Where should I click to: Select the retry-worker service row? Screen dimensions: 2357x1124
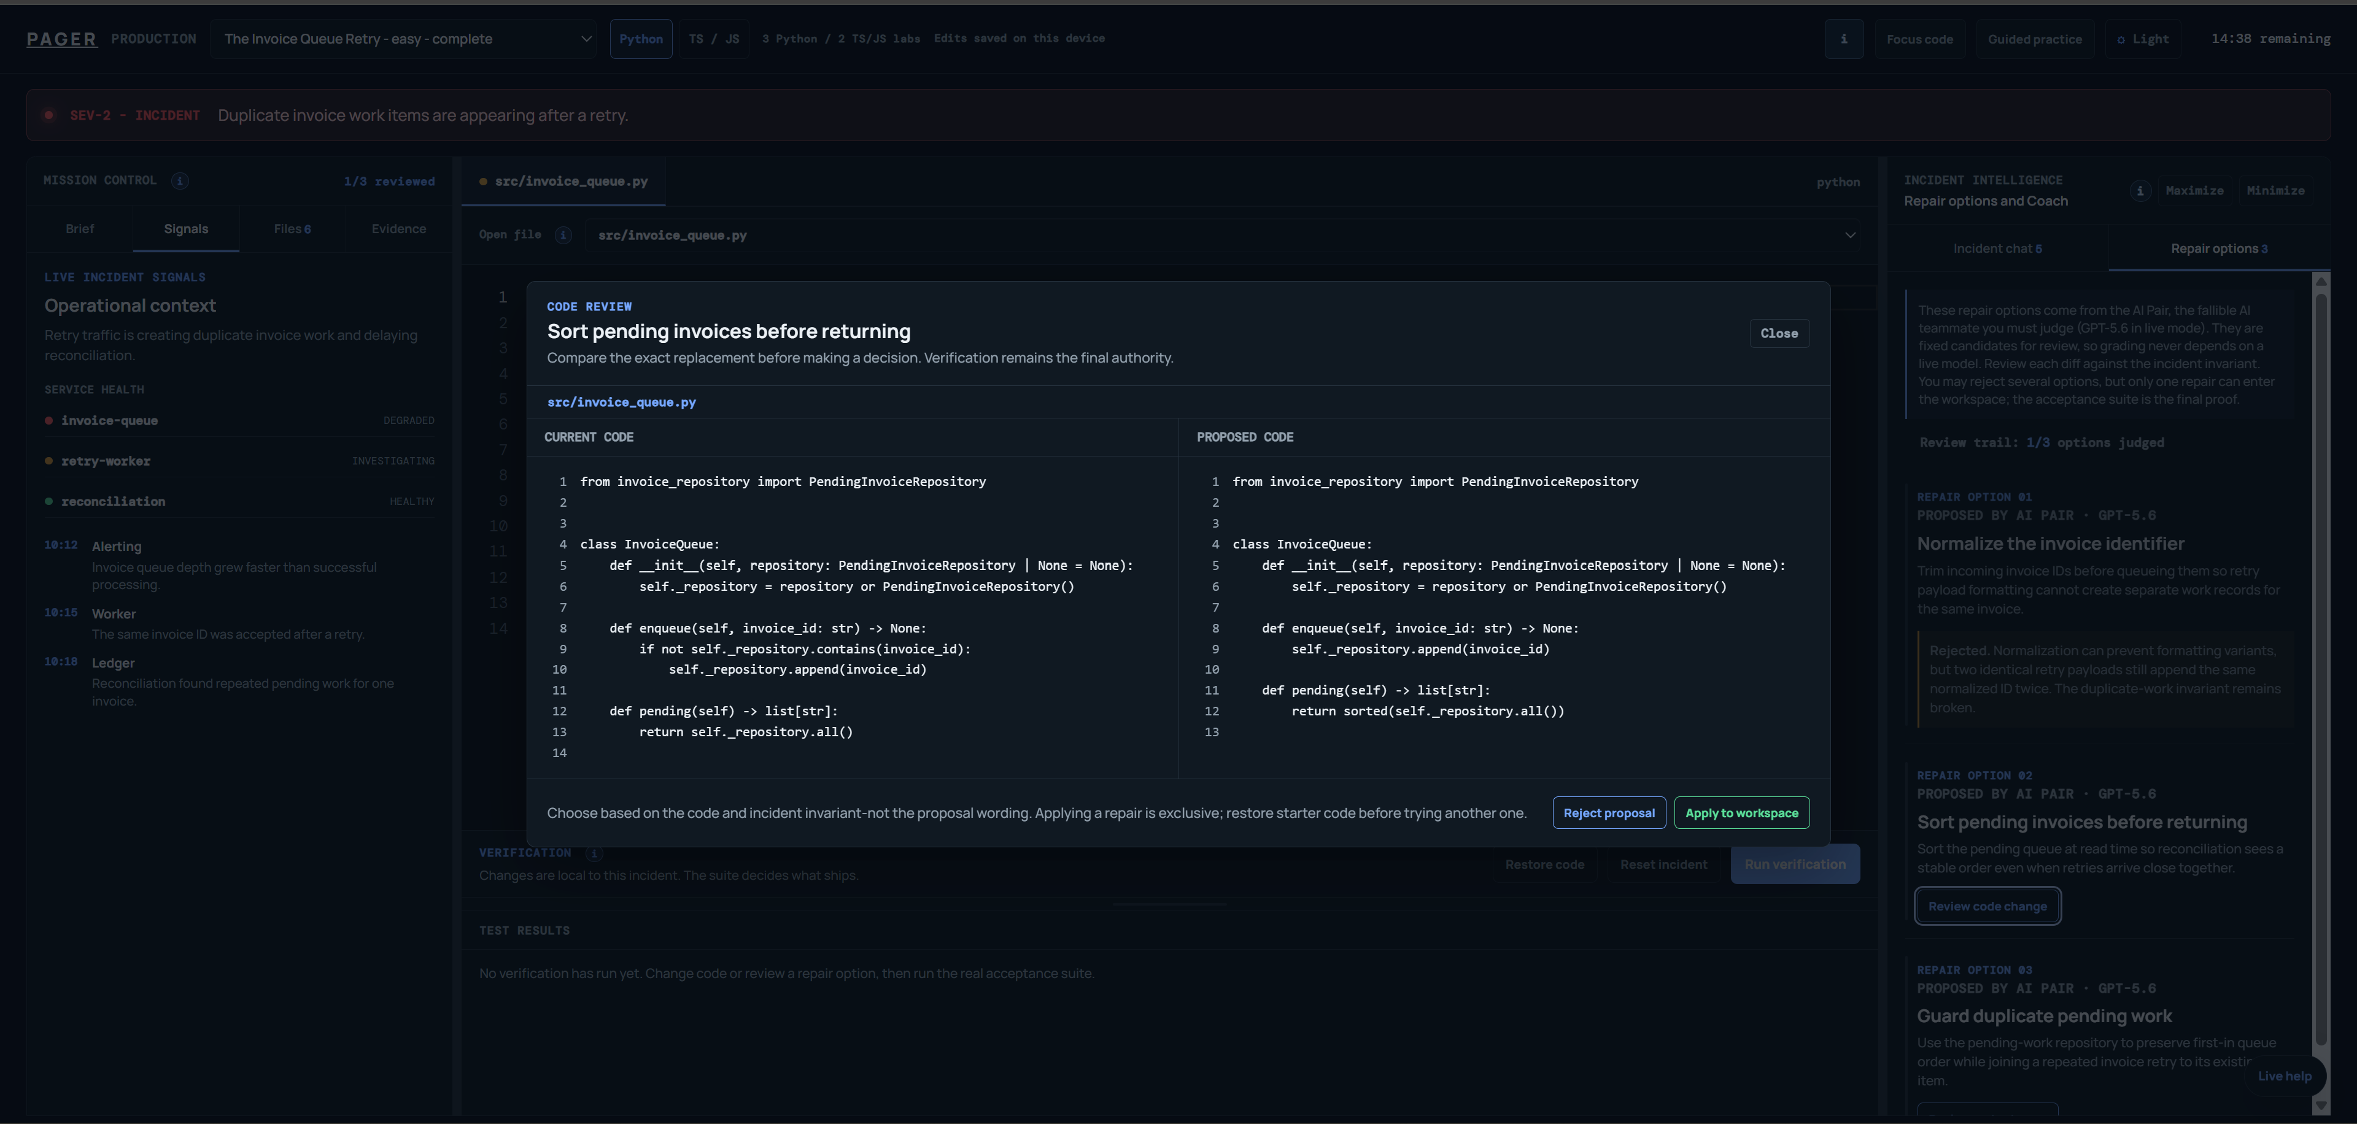[x=240, y=461]
